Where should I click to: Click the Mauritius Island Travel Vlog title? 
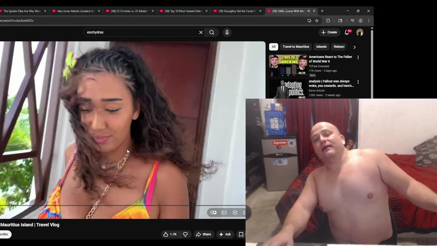pos(30,225)
